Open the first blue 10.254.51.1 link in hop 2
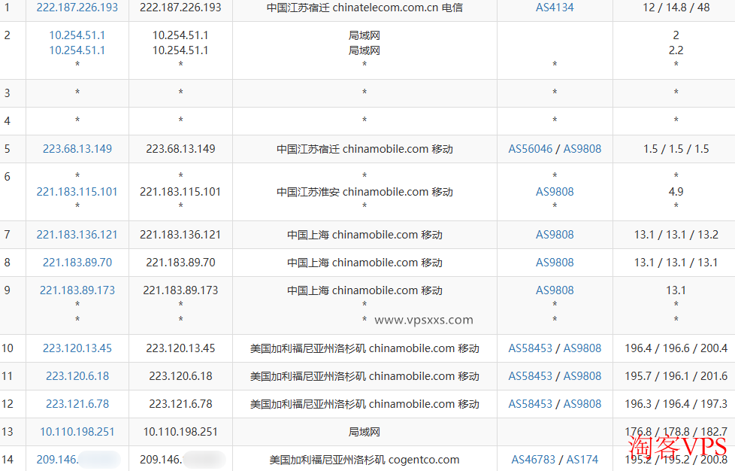Image resolution: width=735 pixels, height=471 pixels. [x=77, y=35]
